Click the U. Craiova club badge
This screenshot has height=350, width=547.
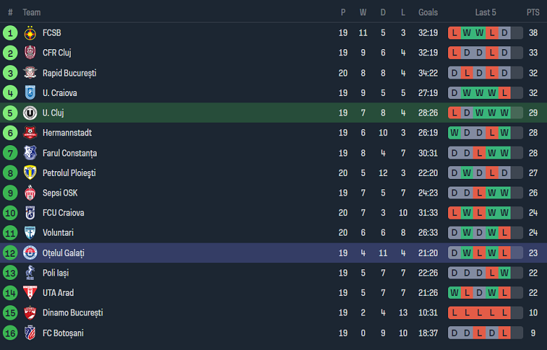pos(30,93)
